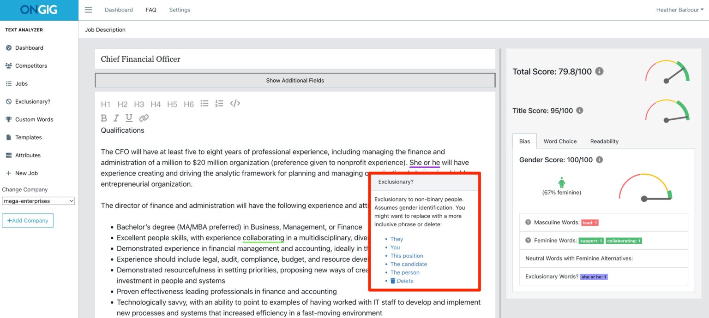The height and width of the screenshot is (318, 709).
Task: Click the underline formatting icon
Action: pyautogui.click(x=129, y=118)
